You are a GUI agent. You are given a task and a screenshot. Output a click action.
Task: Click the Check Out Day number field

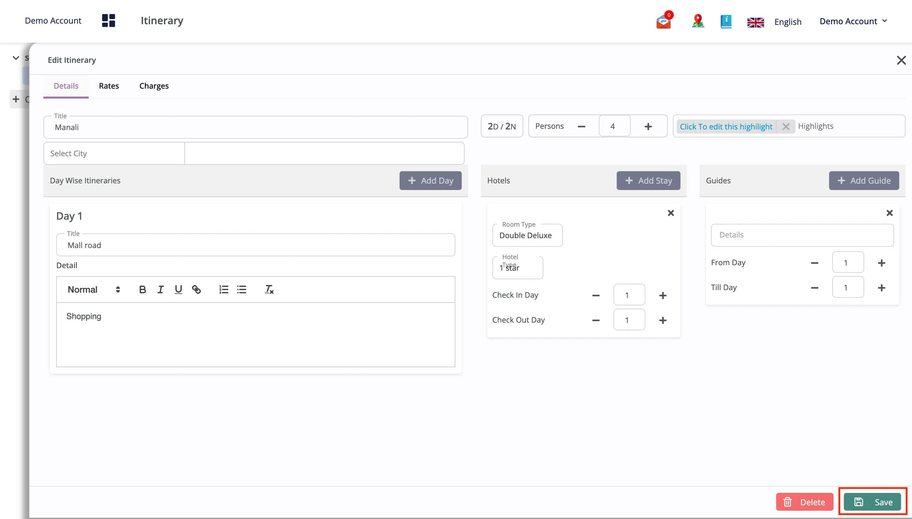(x=629, y=320)
